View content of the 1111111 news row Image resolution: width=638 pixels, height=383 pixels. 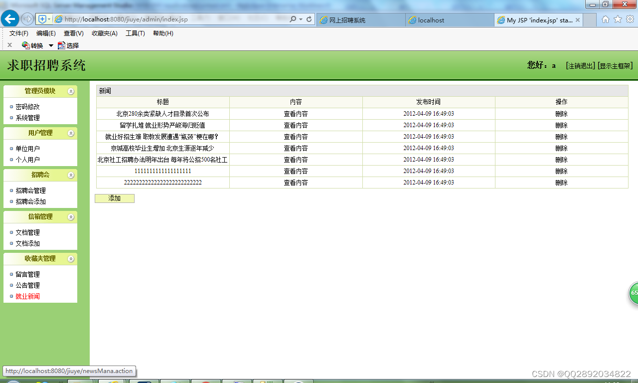pos(296,171)
